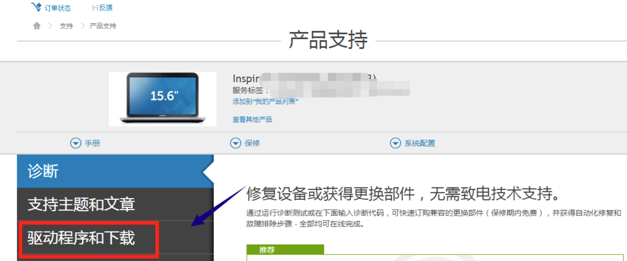Expand the 系统配置 section arrow icon

point(396,143)
